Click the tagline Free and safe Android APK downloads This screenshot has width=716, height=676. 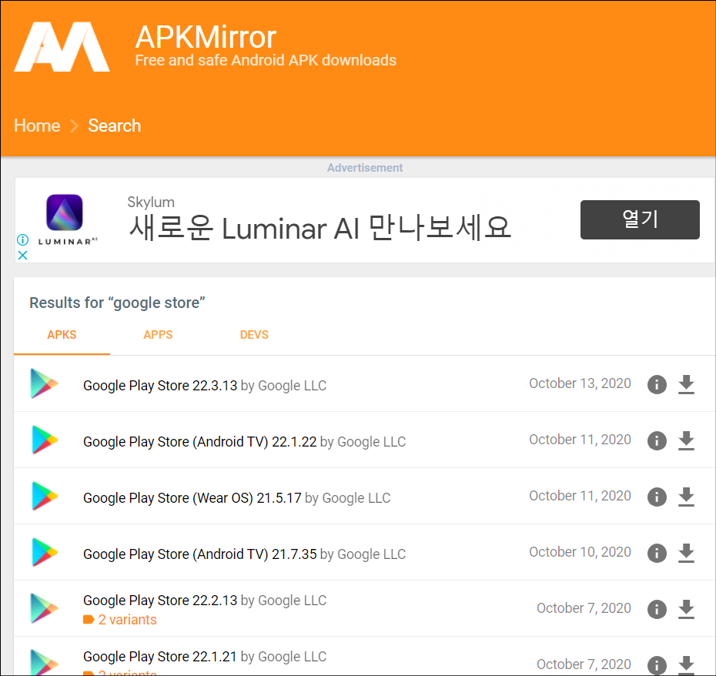(x=266, y=60)
